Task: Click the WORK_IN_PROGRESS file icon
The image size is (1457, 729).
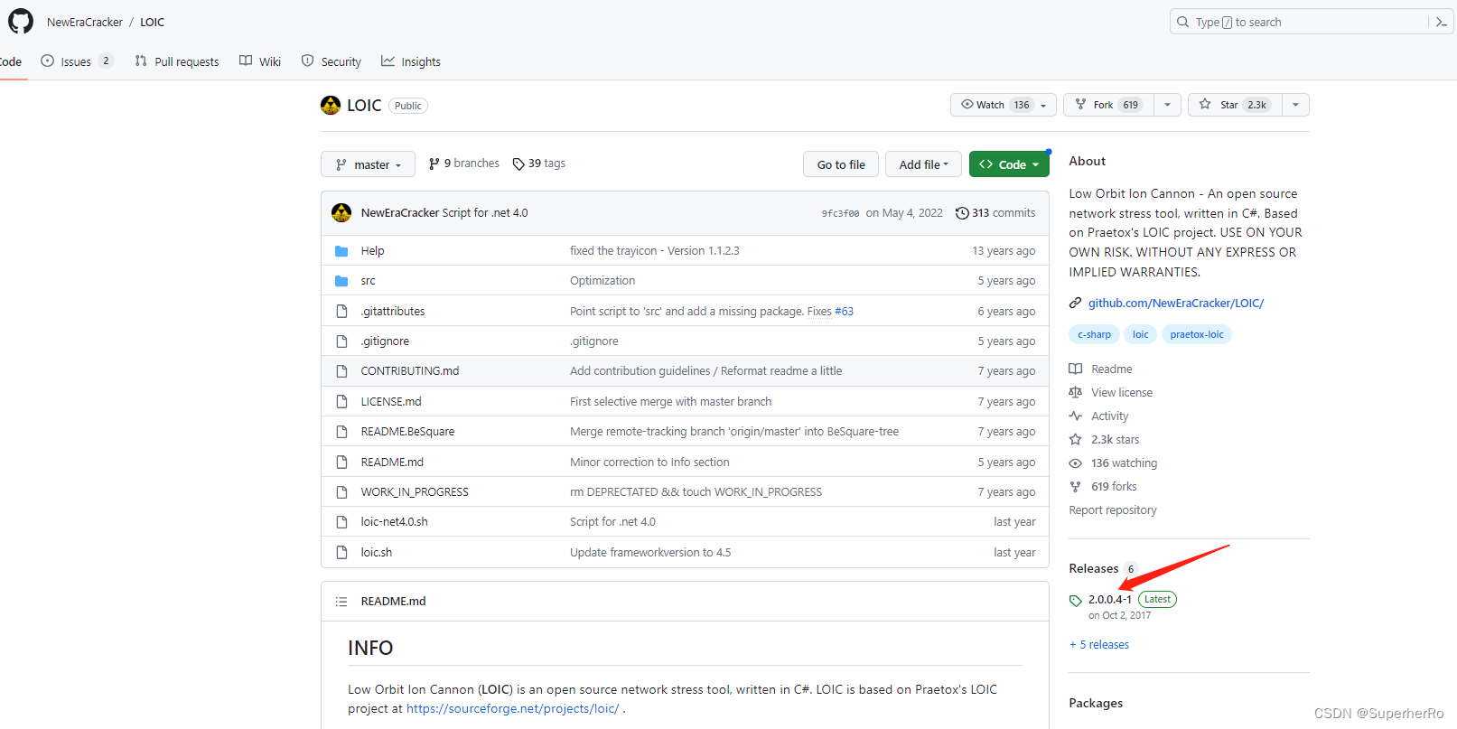Action: [x=341, y=492]
